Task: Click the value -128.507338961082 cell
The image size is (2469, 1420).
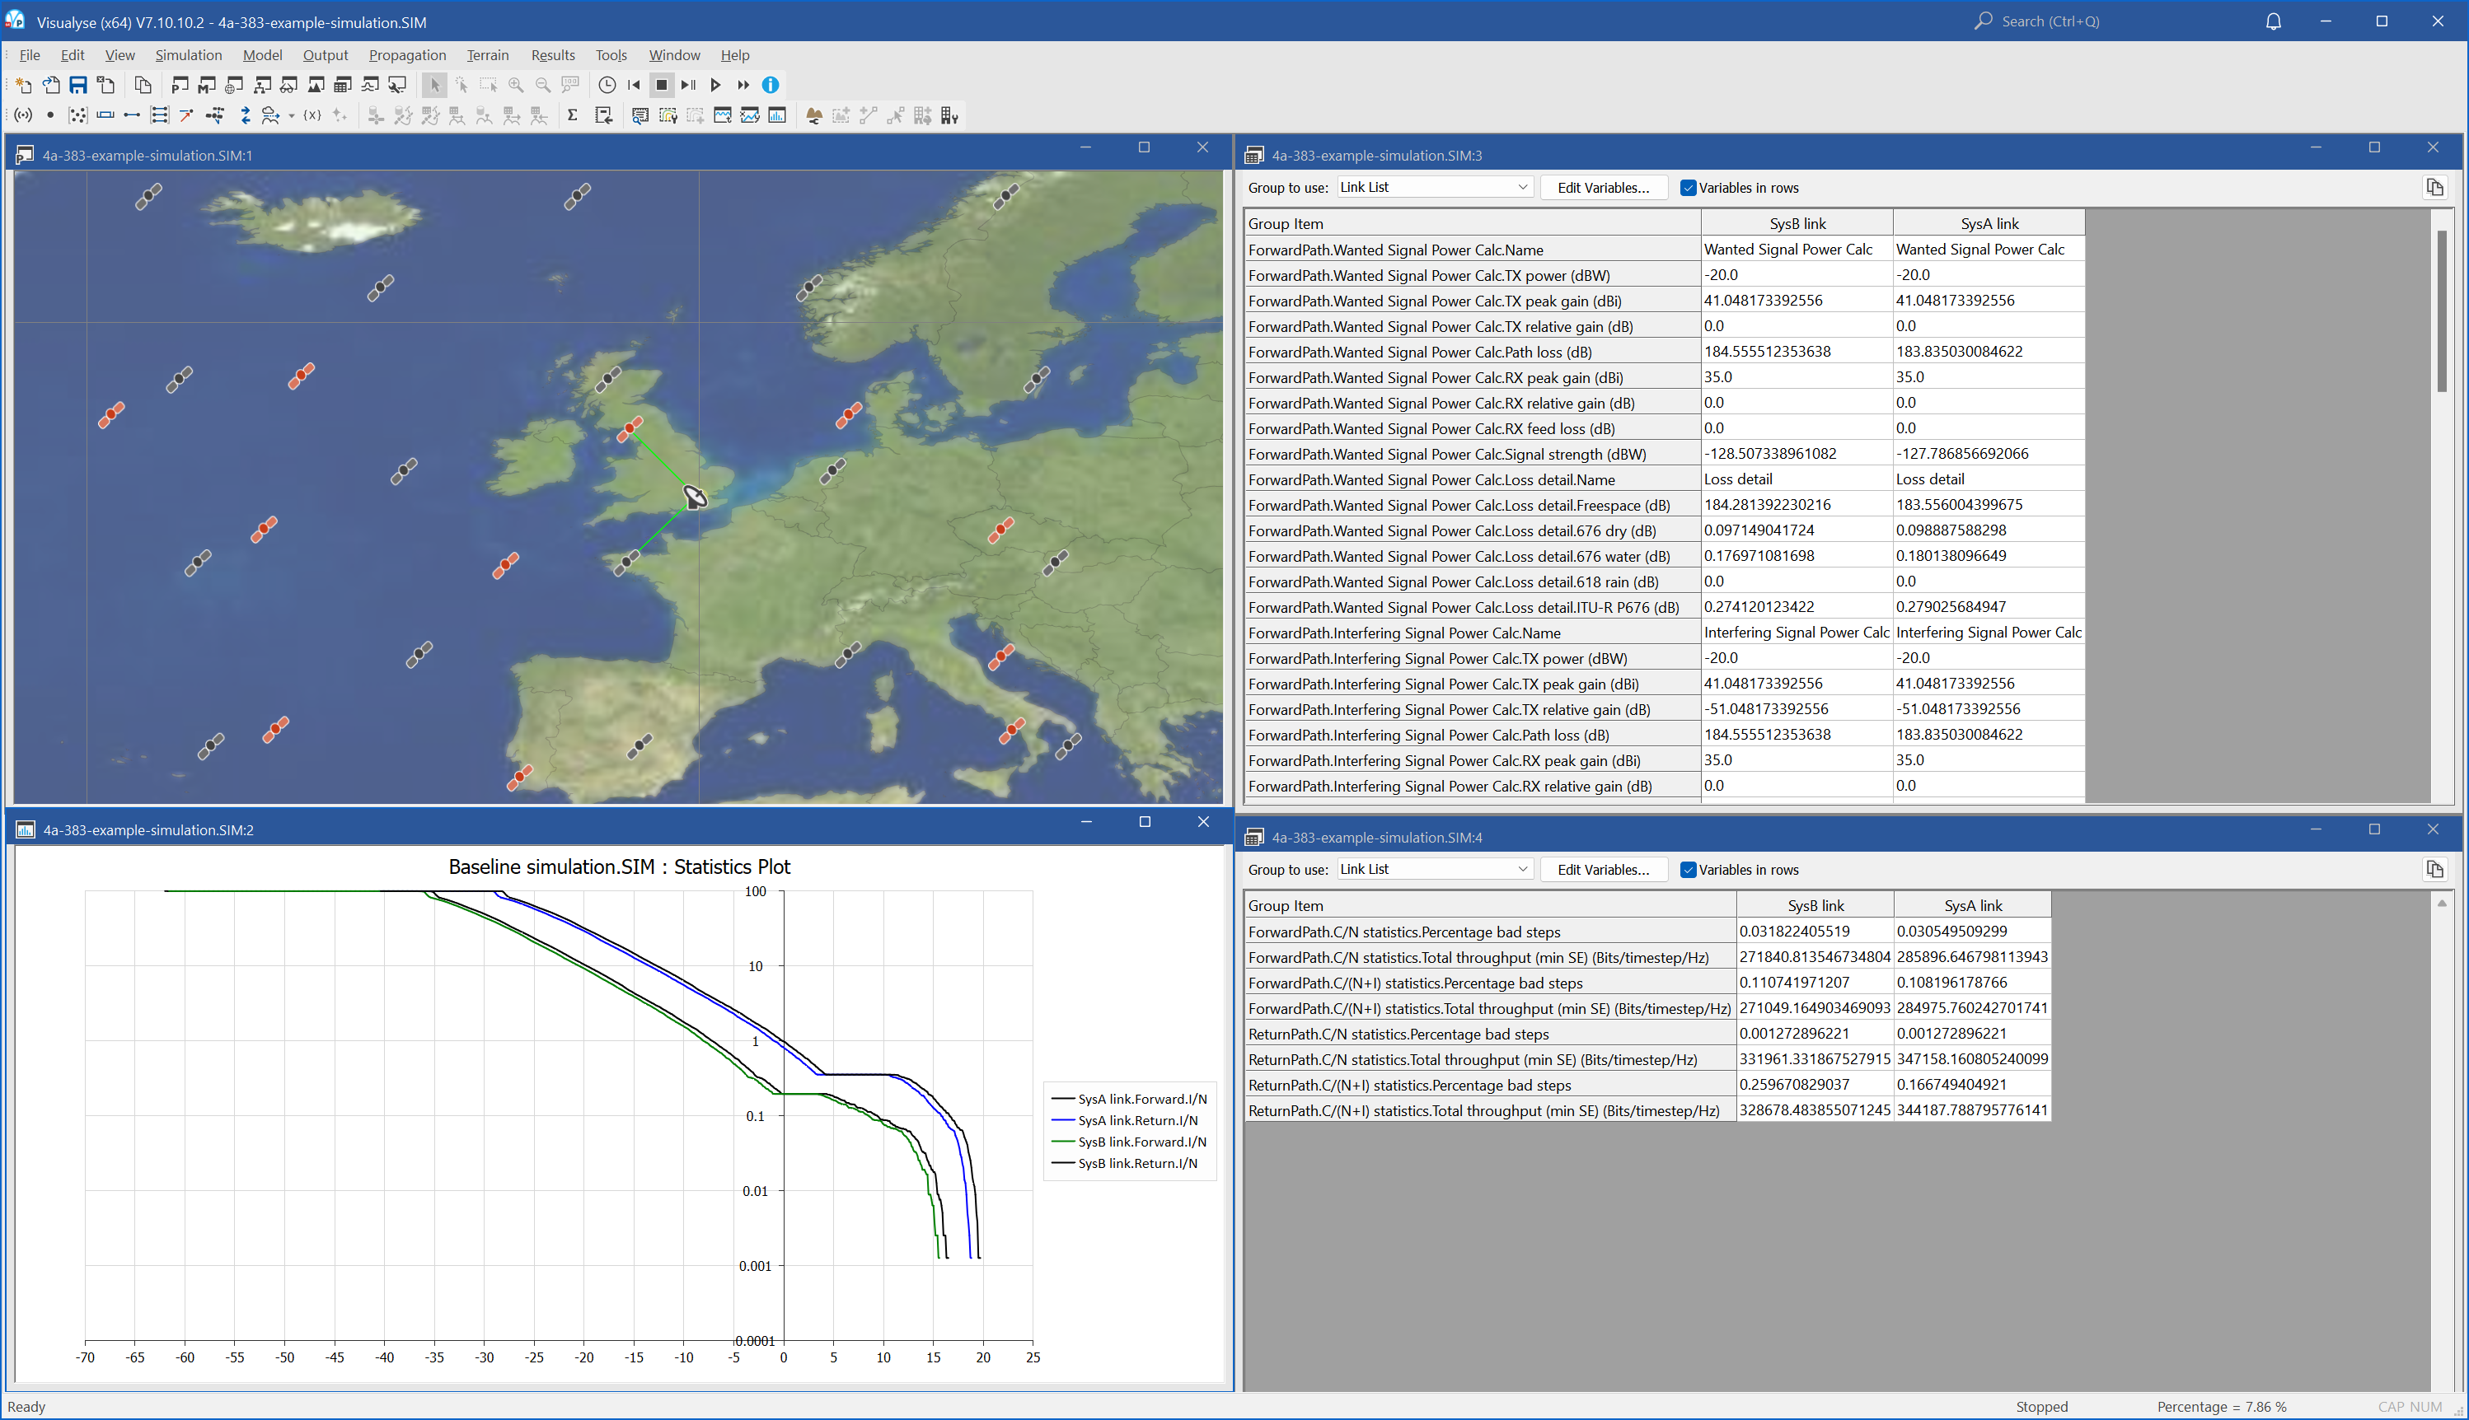Action: coord(1797,454)
